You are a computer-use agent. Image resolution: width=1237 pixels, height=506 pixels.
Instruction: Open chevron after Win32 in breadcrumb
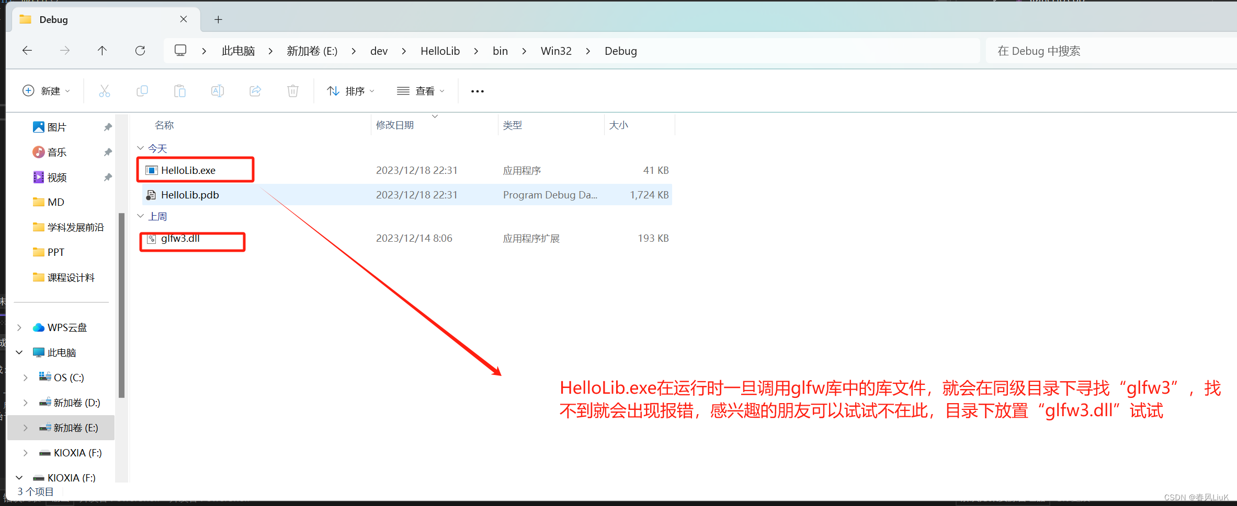point(588,51)
